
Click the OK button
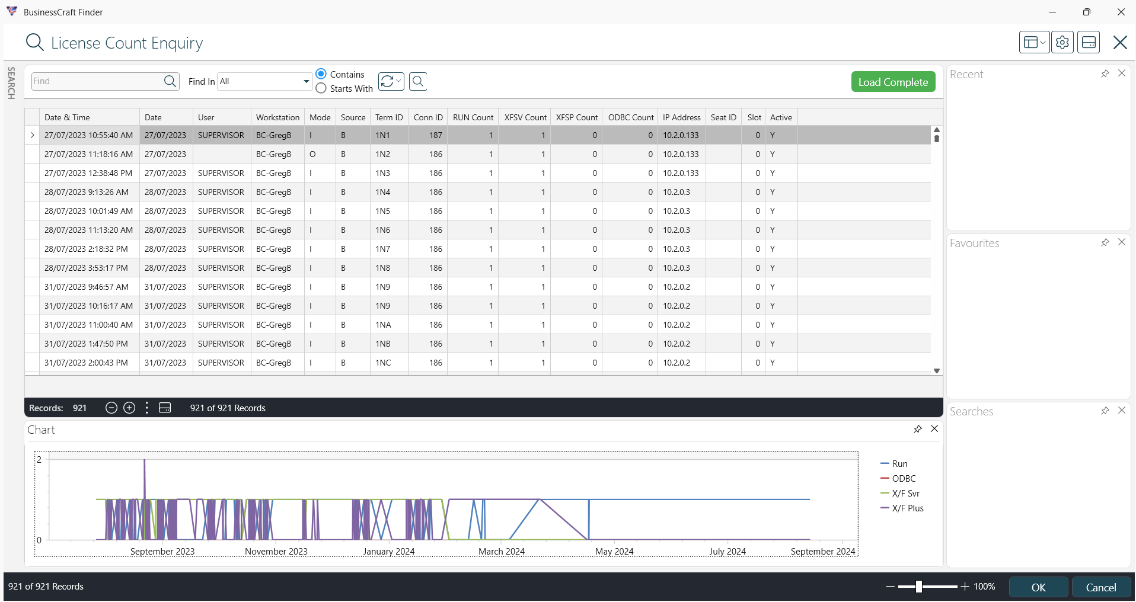tap(1039, 587)
